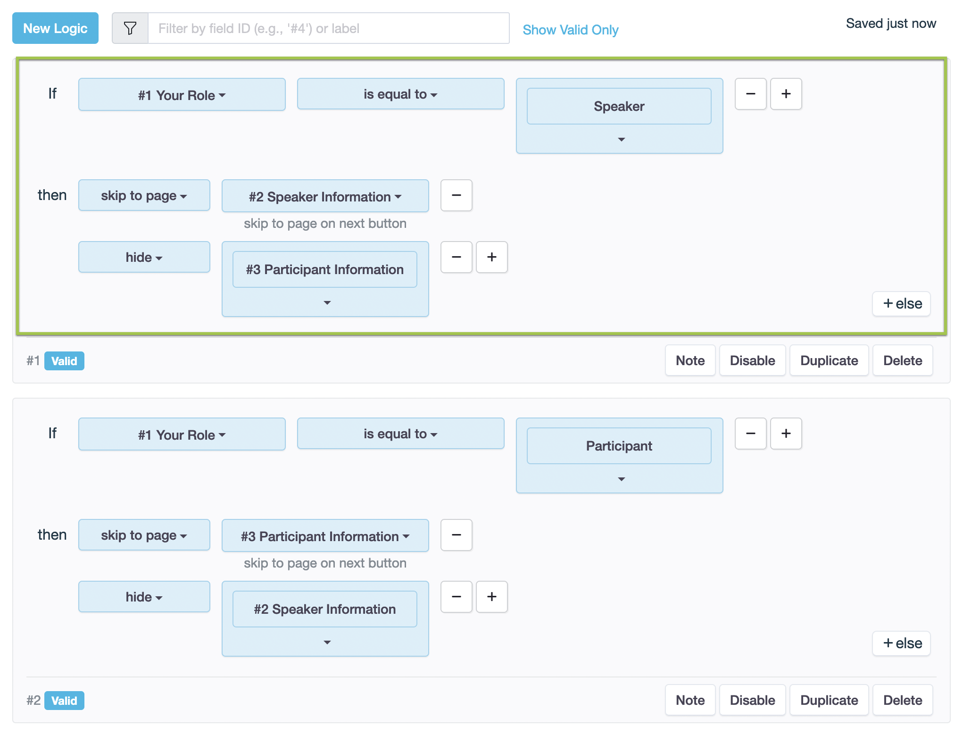Disable logic rule #1
Viewport: 963px width, 735px height.
(x=752, y=360)
